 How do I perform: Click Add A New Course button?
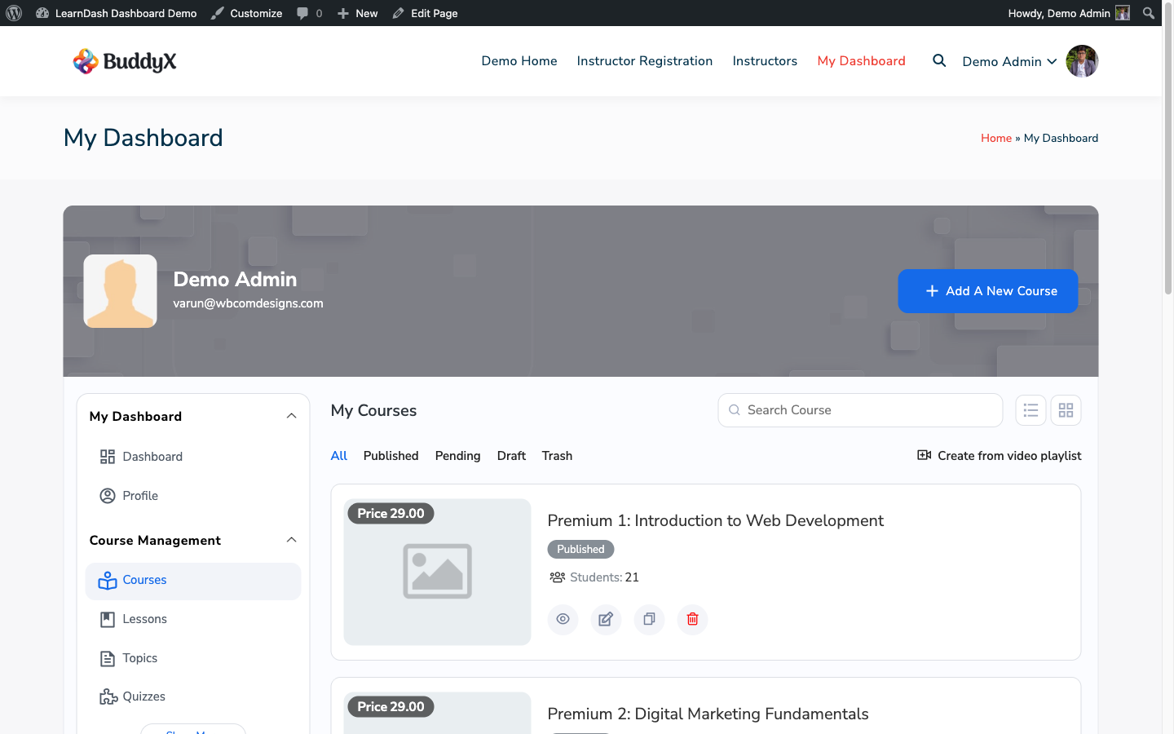pos(987,291)
